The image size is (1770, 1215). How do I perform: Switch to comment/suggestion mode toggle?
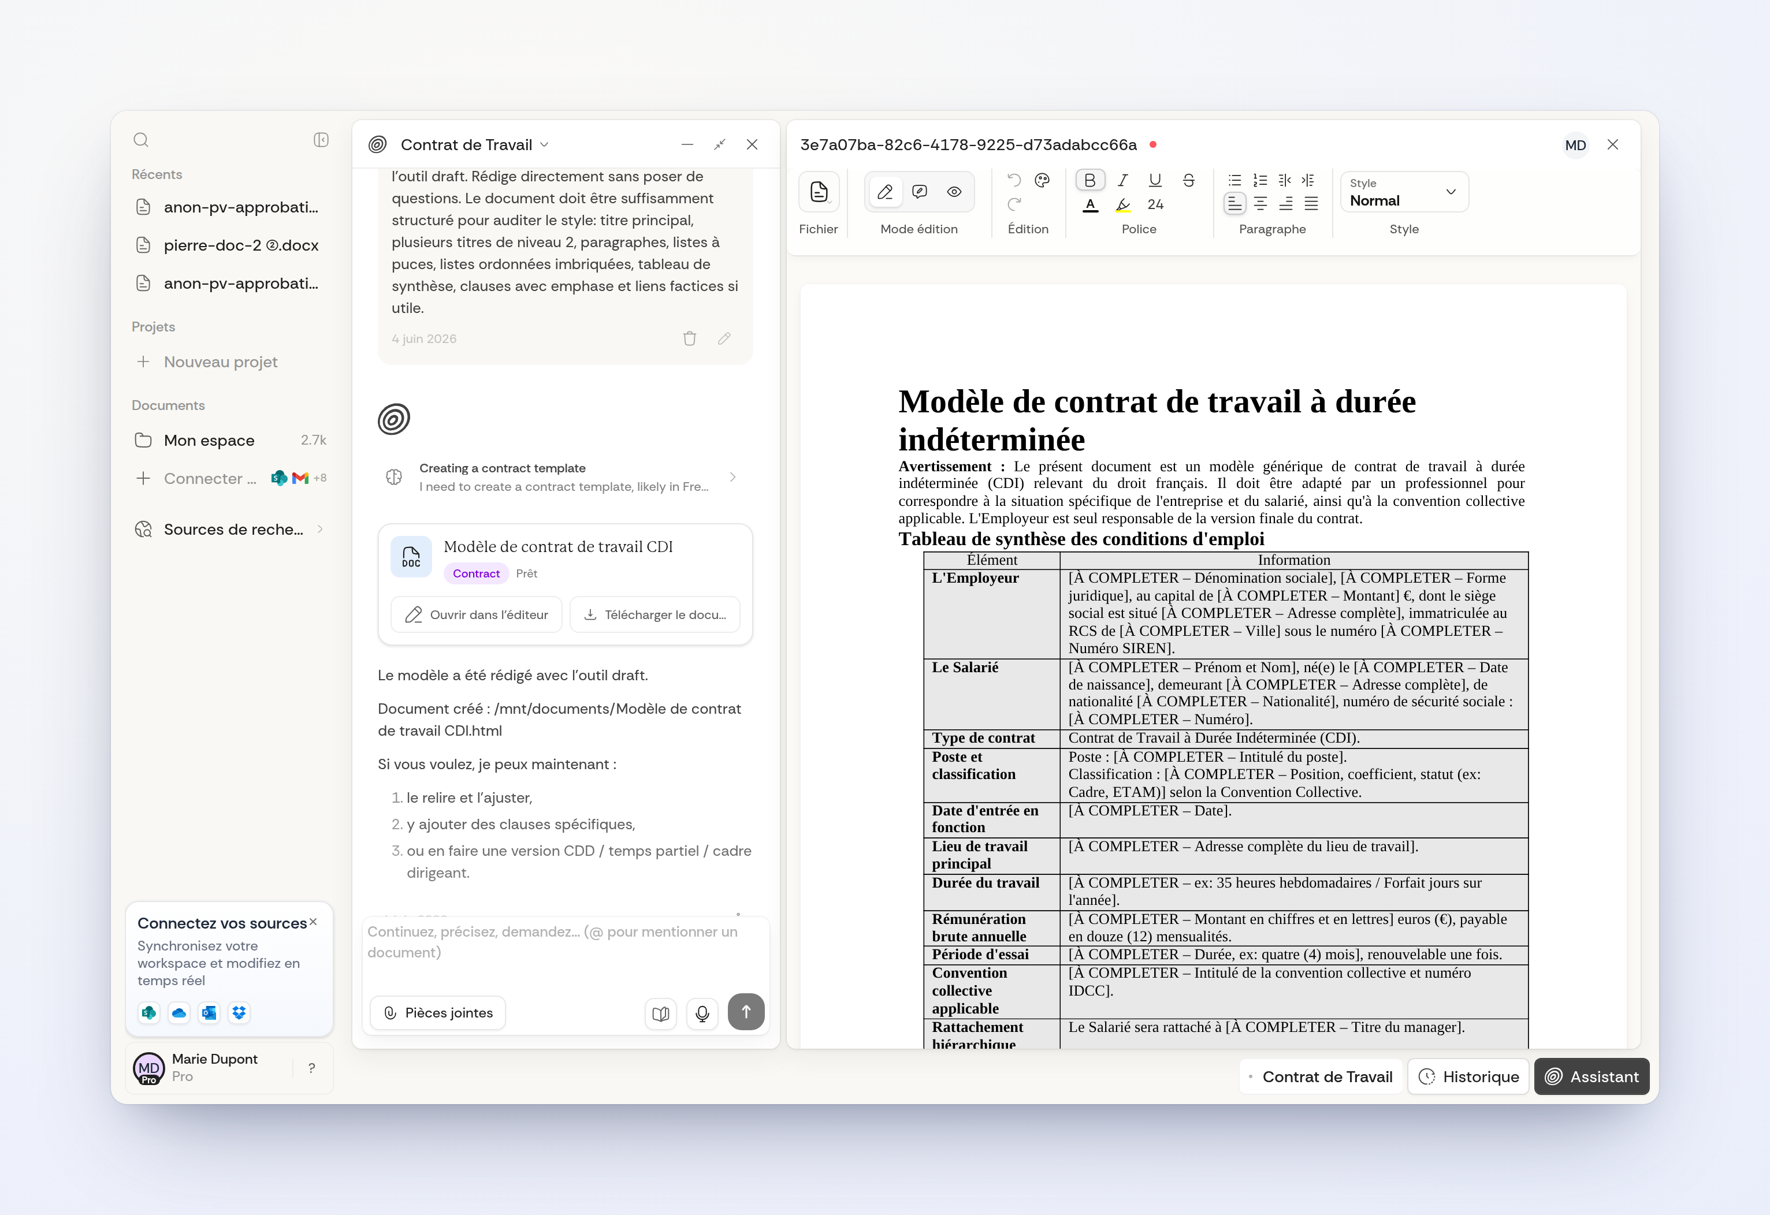919,192
